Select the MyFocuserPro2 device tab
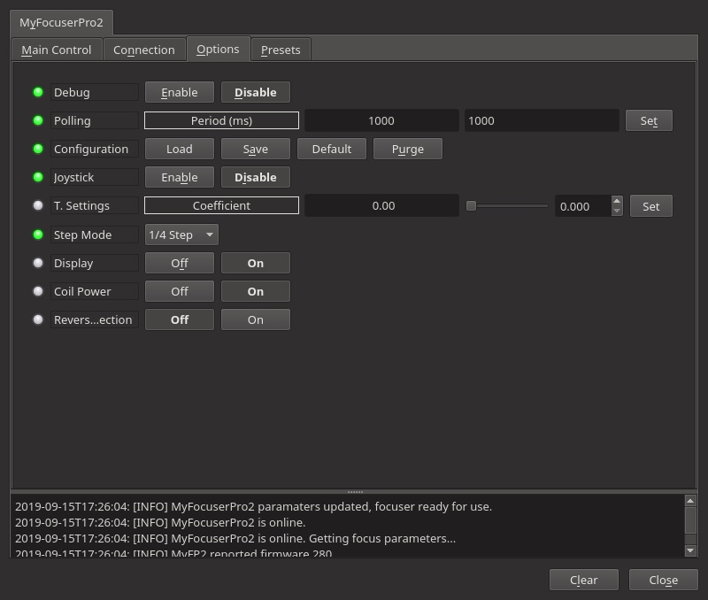 point(61,23)
